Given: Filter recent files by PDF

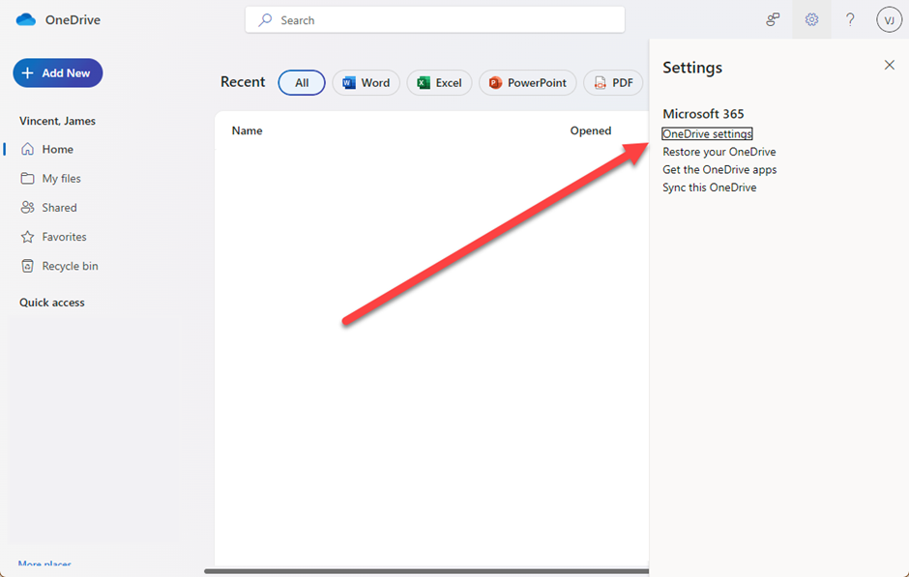Looking at the screenshot, I should 613,83.
